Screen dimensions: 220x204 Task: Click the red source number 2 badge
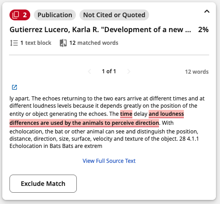click(x=20, y=15)
